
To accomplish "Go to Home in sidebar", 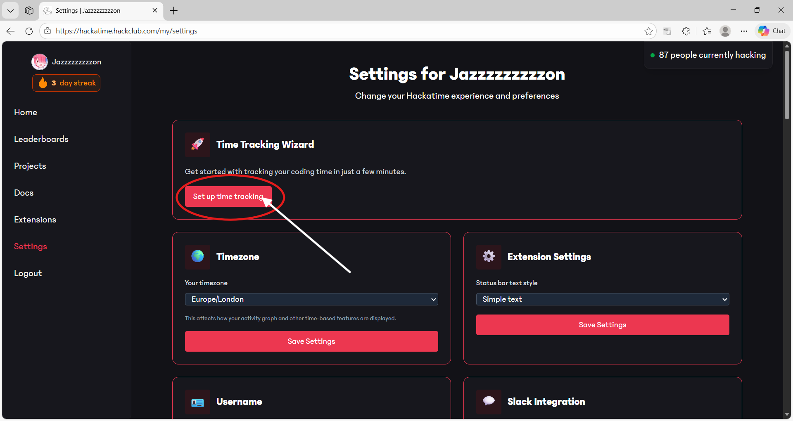I will pyautogui.click(x=26, y=112).
